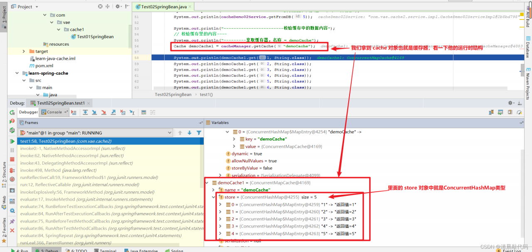Rerun Test02SpringBean.test1 debug session
Viewport: 532px width, 252px height.
[12, 112]
